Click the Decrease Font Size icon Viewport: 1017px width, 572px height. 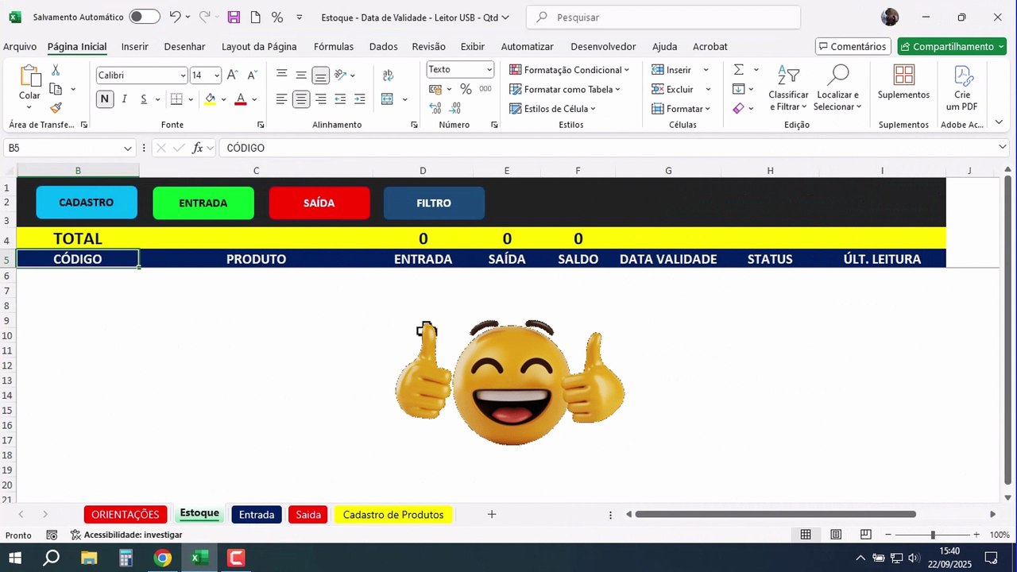click(252, 75)
